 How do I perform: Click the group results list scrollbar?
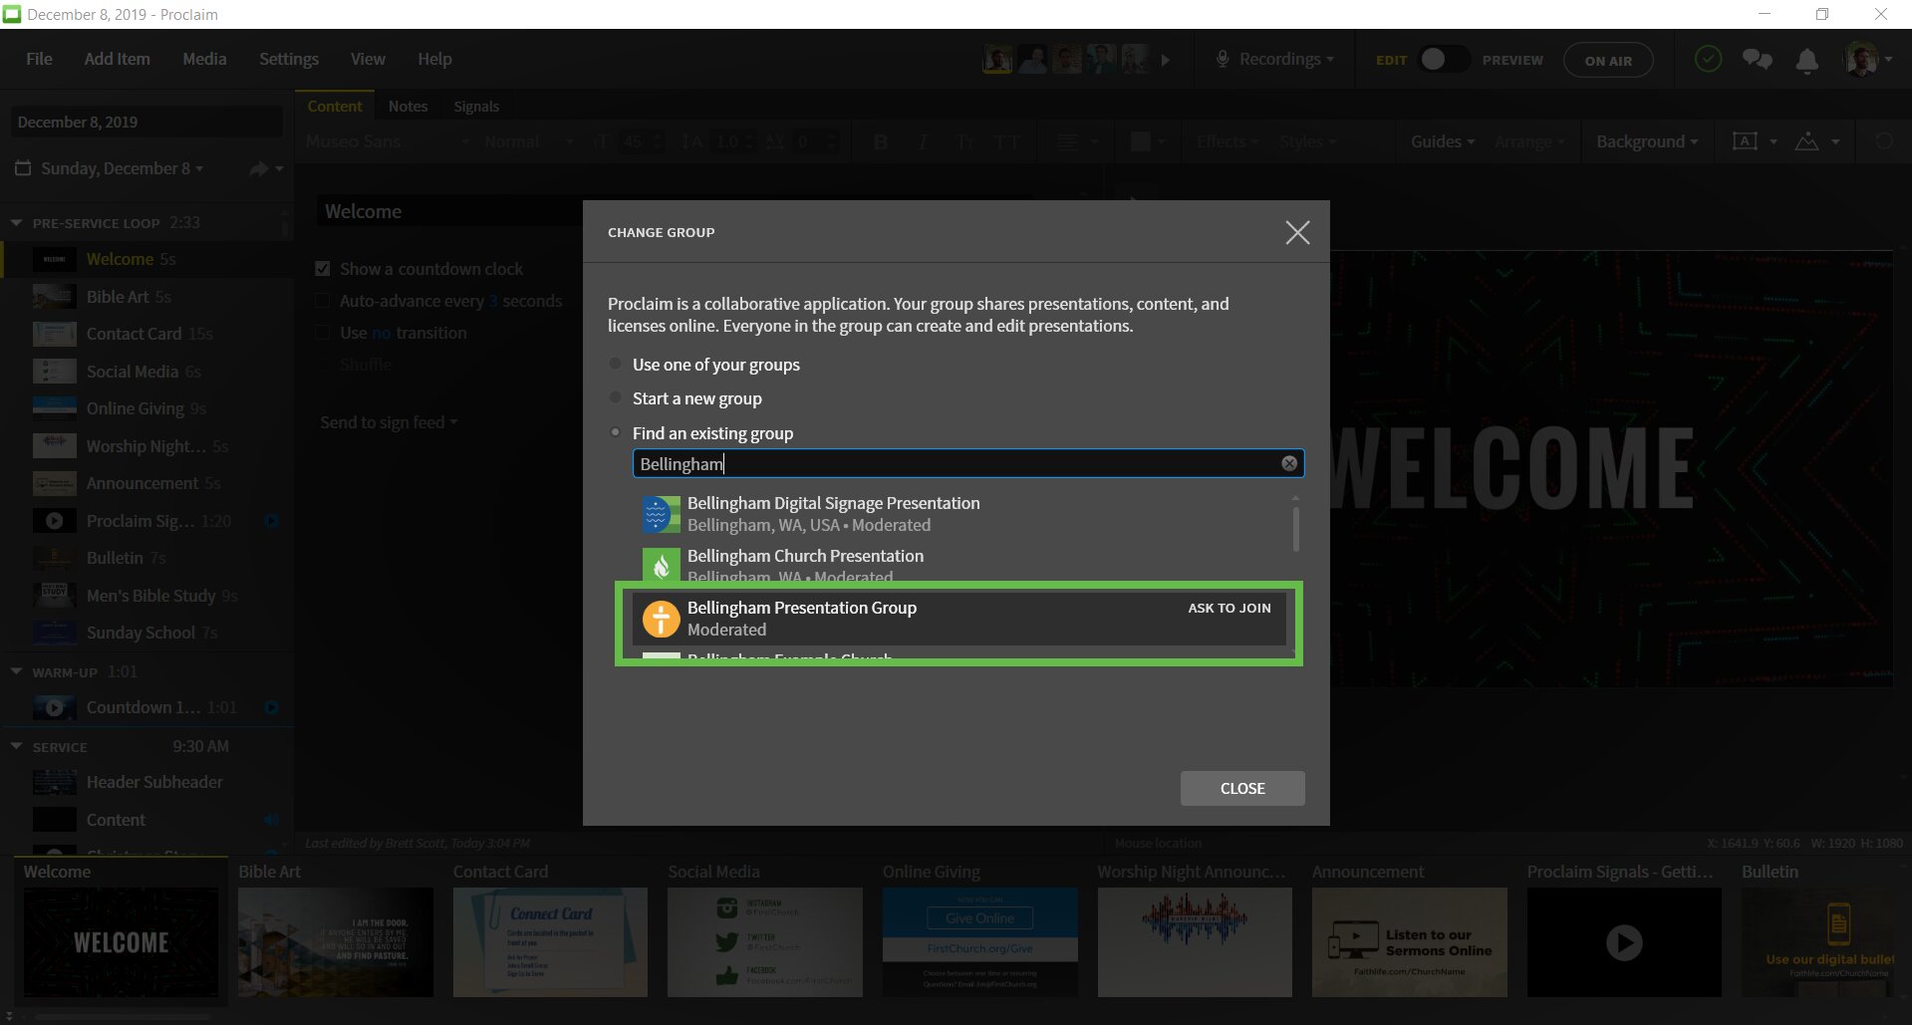pyautogui.click(x=1295, y=529)
